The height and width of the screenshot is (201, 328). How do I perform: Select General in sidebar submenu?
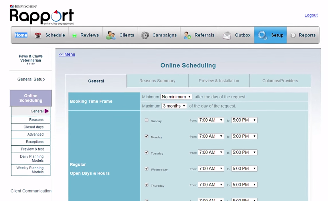click(31, 111)
